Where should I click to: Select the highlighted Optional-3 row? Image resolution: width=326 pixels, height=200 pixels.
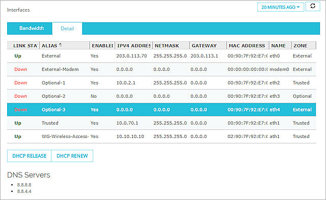(161, 109)
